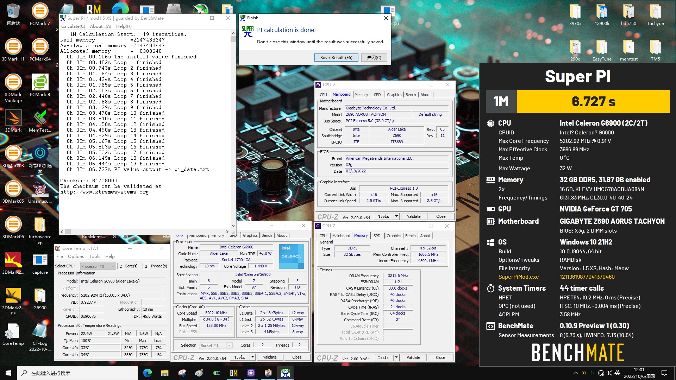Open 3DMark06 desktop icon
Image resolution: width=676 pixels, height=380 pixels.
(13, 227)
